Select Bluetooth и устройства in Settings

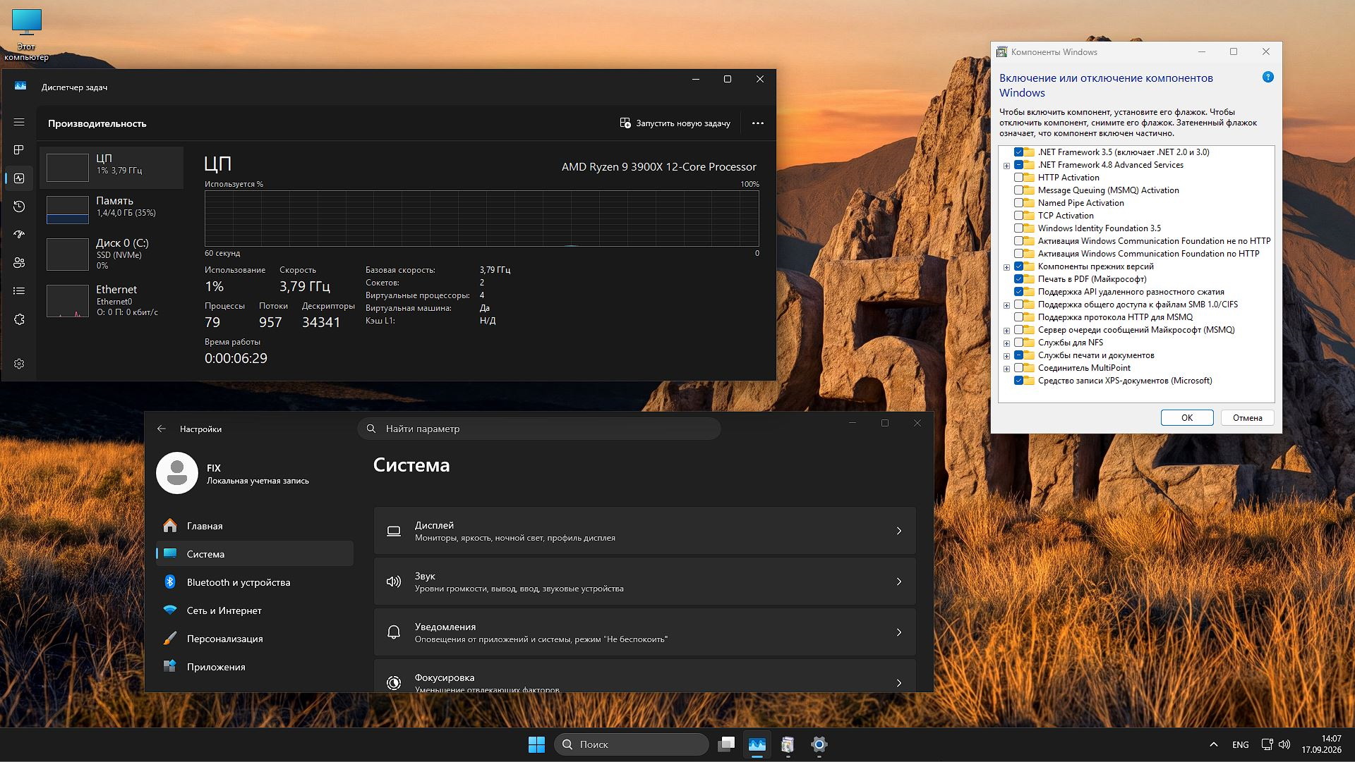[254, 582]
